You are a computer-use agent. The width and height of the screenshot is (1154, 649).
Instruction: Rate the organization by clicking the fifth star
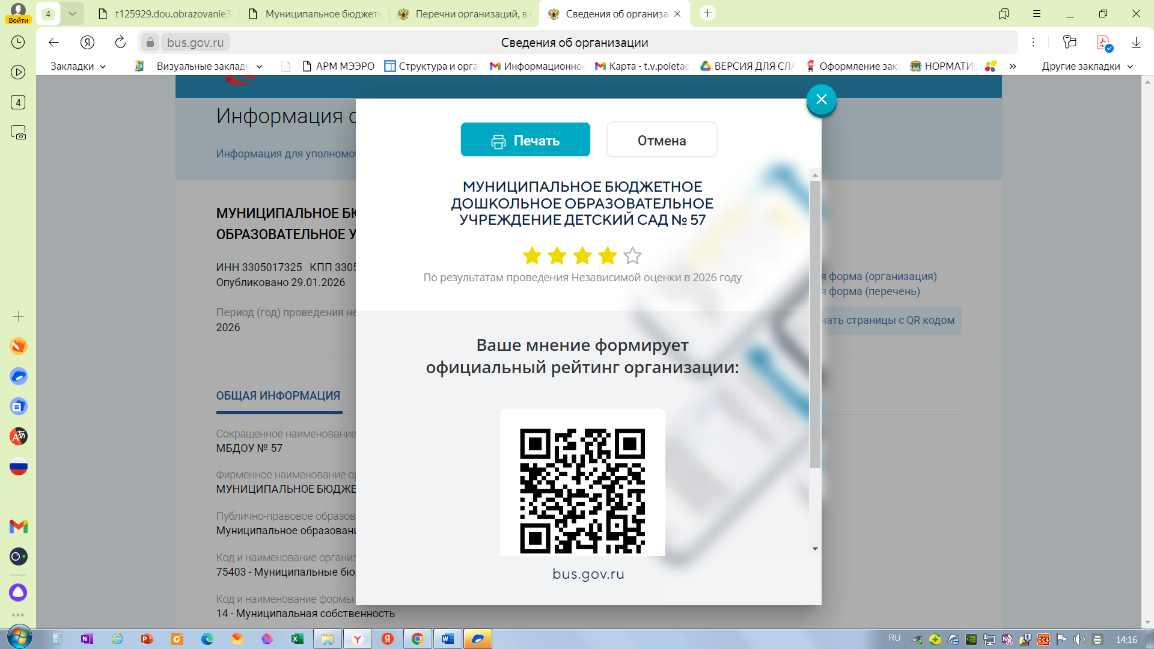pyautogui.click(x=632, y=256)
